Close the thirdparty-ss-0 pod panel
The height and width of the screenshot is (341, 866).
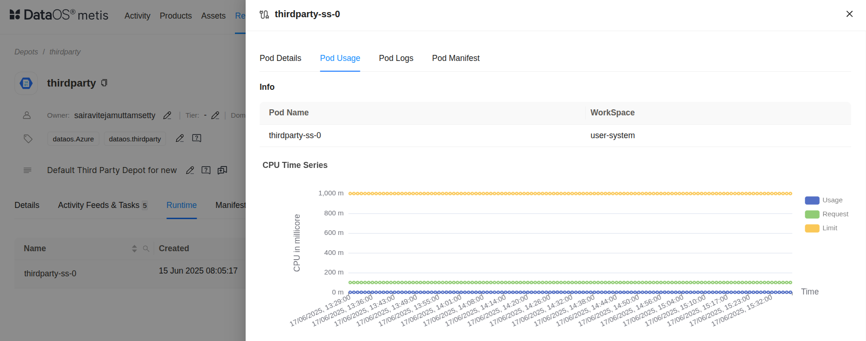(x=849, y=14)
